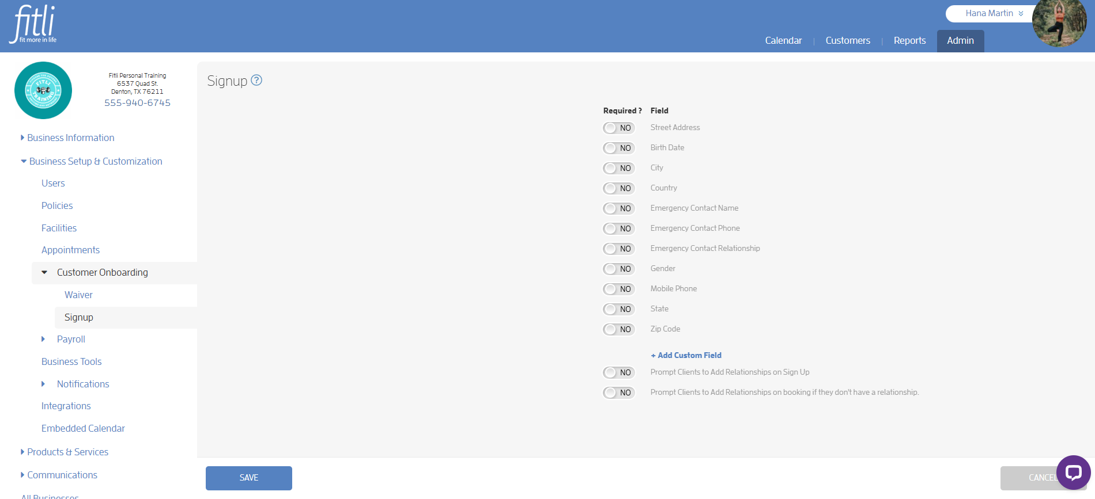Image resolution: width=1095 pixels, height=499 pixels.
Task: Open the Admin tab
Action: [960, 41]
